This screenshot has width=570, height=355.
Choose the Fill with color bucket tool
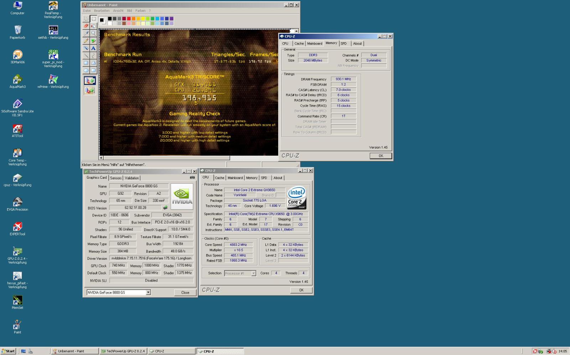[93, 26]
